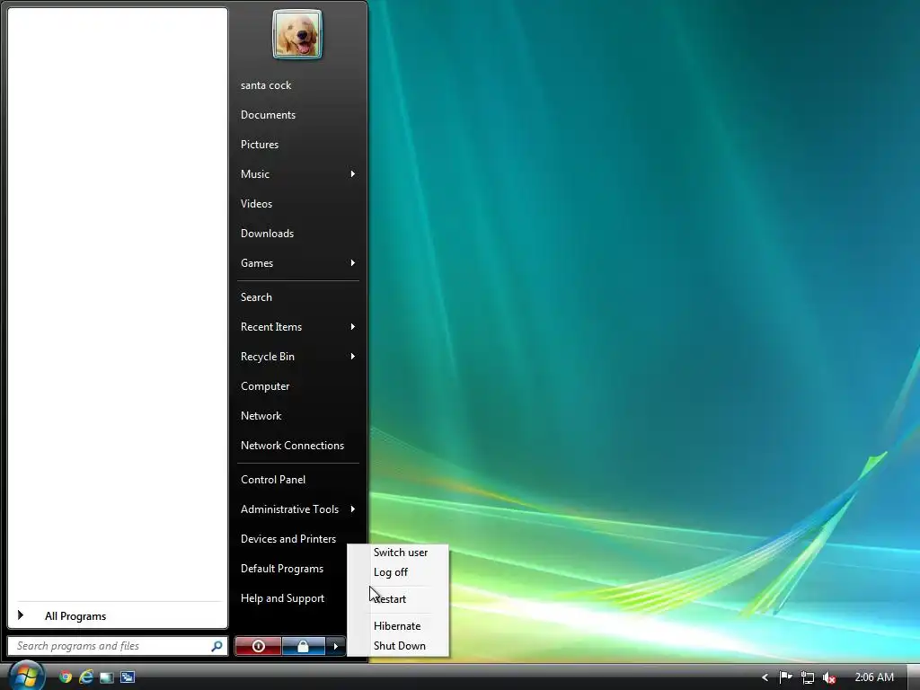This screenshot has width=920, height=690.
Task: Choose Log off in the power menu
Action: coord(391,572)
